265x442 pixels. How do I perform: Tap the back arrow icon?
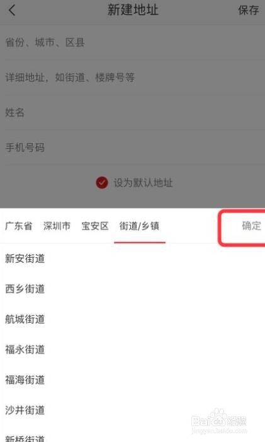[12, 11]
